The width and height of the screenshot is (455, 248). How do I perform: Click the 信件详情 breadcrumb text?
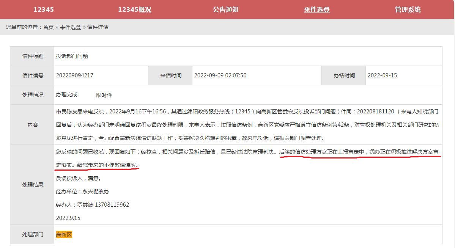tap(98, 27)
